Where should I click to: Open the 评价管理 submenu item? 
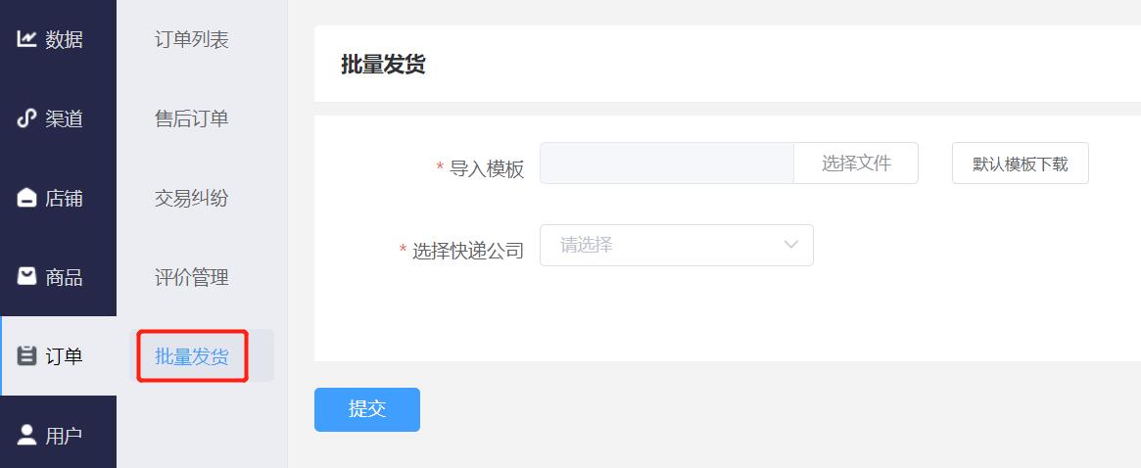[192, 277]
